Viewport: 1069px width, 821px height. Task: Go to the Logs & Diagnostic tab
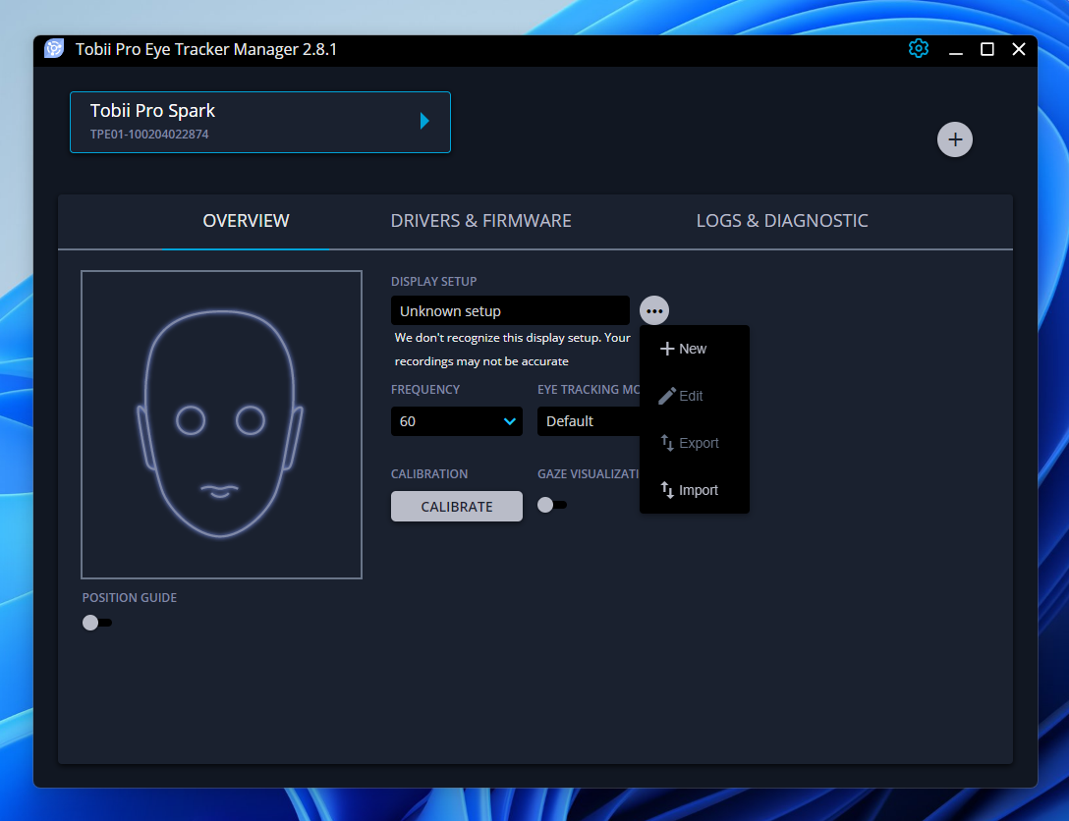(x=782, y=221)
